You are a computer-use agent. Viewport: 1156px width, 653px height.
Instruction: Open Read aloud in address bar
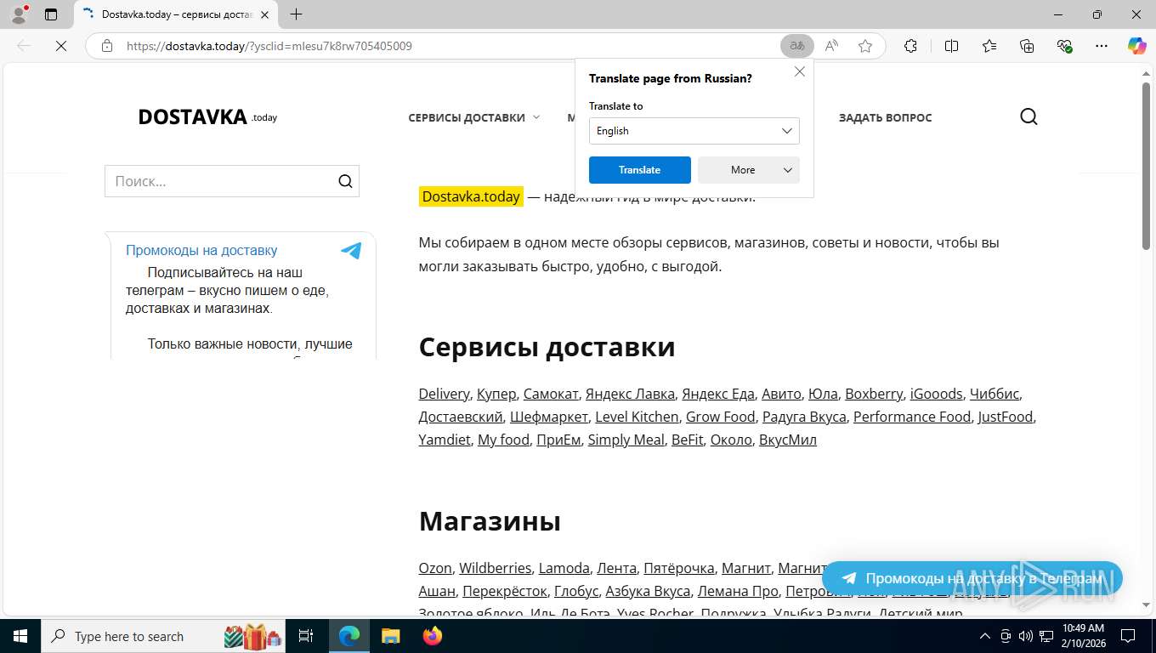[x=831, y=46]
